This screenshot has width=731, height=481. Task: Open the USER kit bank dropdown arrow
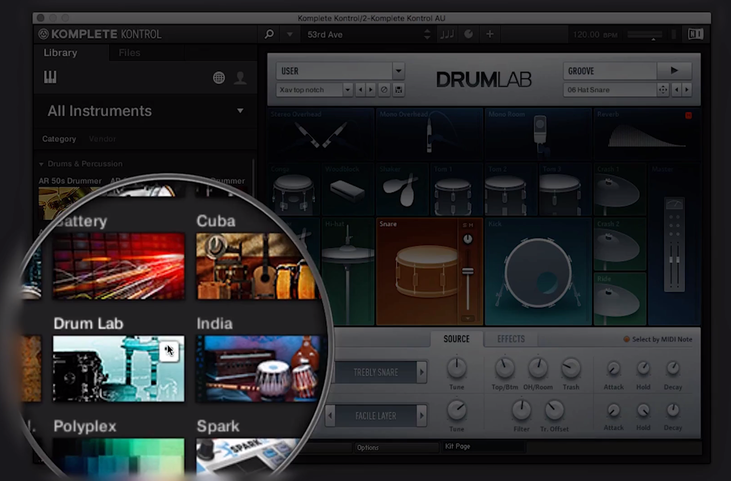[x=398, y=71]
